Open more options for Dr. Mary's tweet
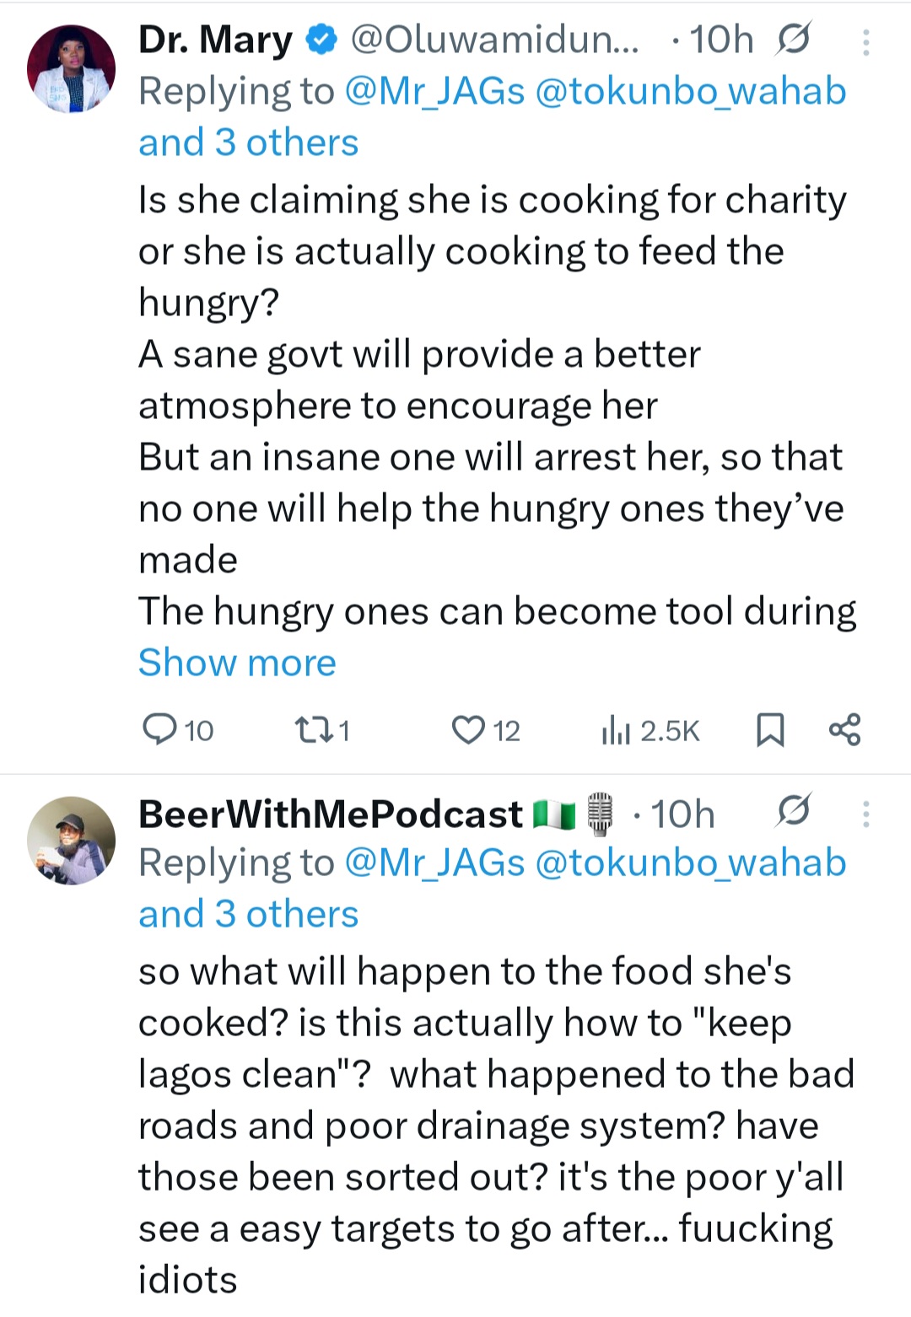Image resolution: width=911 pixels, height=1317 pixels. tap(865, 42)
